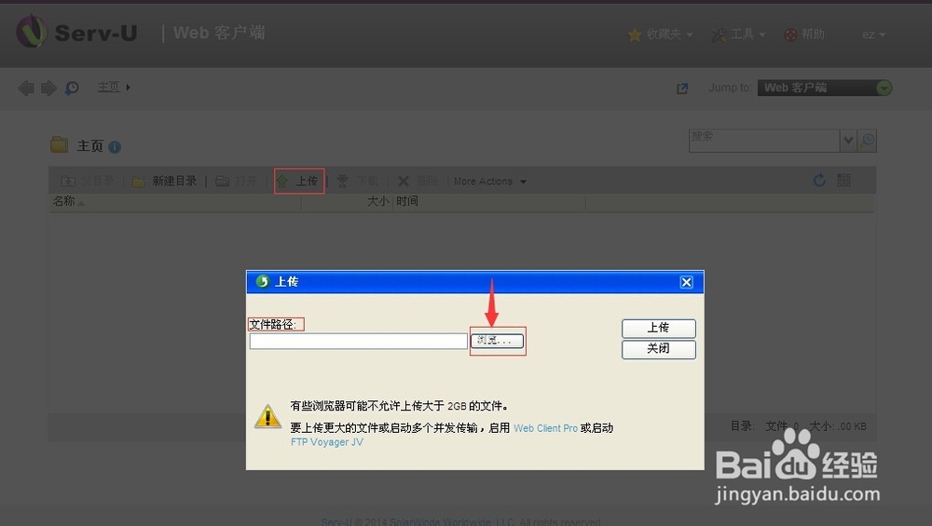Click the open-in-new-window icon
This screenshot has width=932, height=526.
tap(682, 88)
